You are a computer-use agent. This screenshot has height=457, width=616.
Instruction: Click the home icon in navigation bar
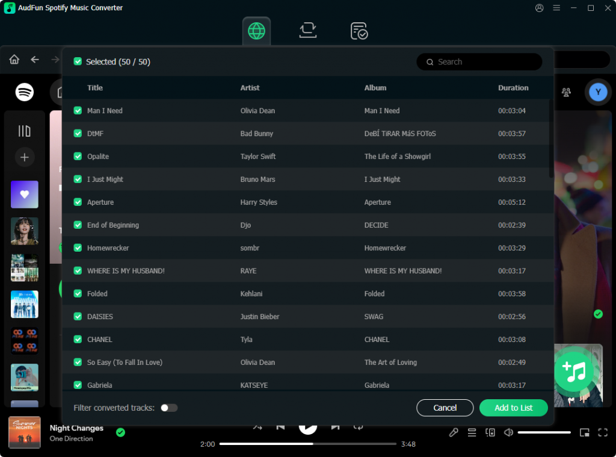click(14, 60)
